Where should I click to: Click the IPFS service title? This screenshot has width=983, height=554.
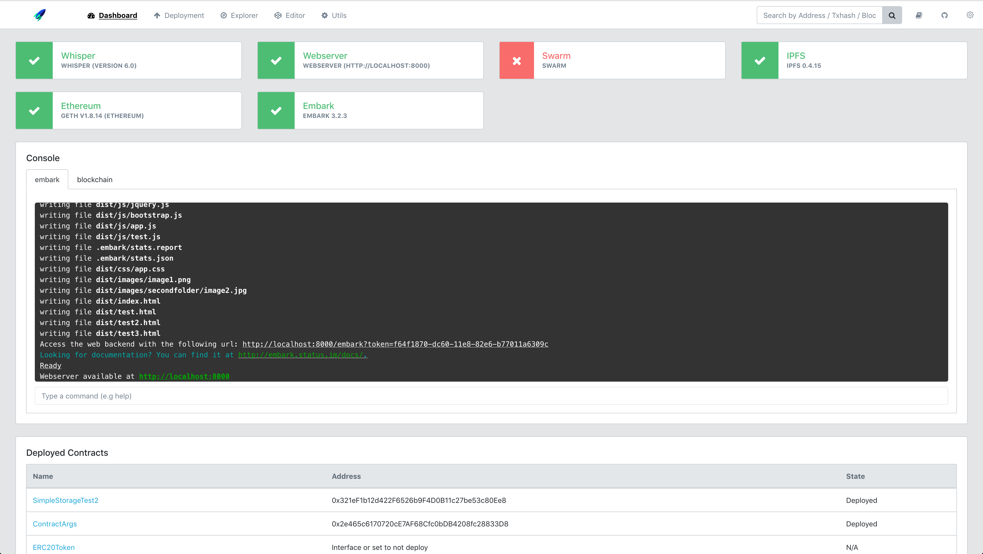(796, 56)
